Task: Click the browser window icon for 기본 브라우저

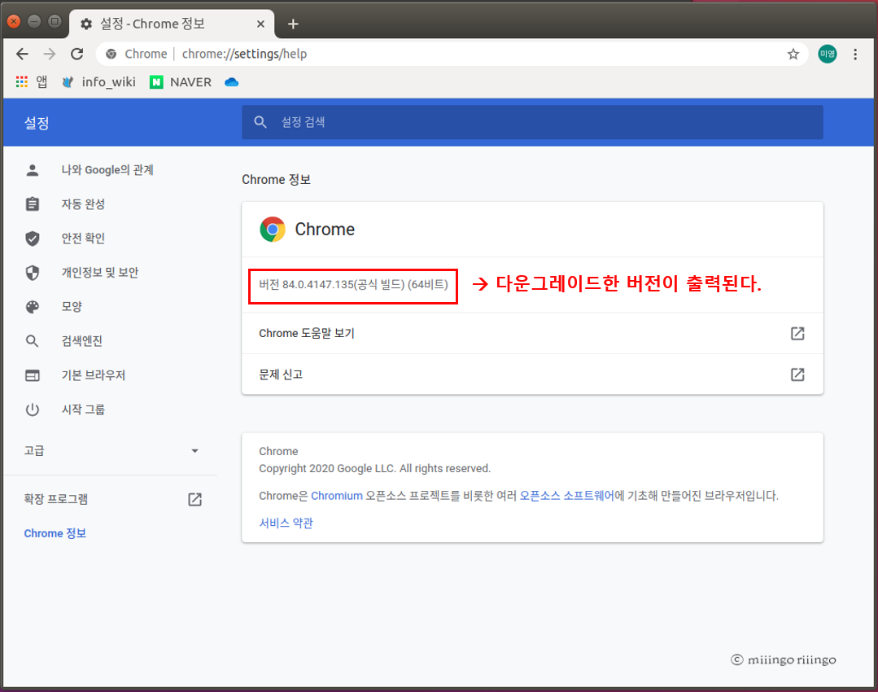Action: (x=33, y=375)
